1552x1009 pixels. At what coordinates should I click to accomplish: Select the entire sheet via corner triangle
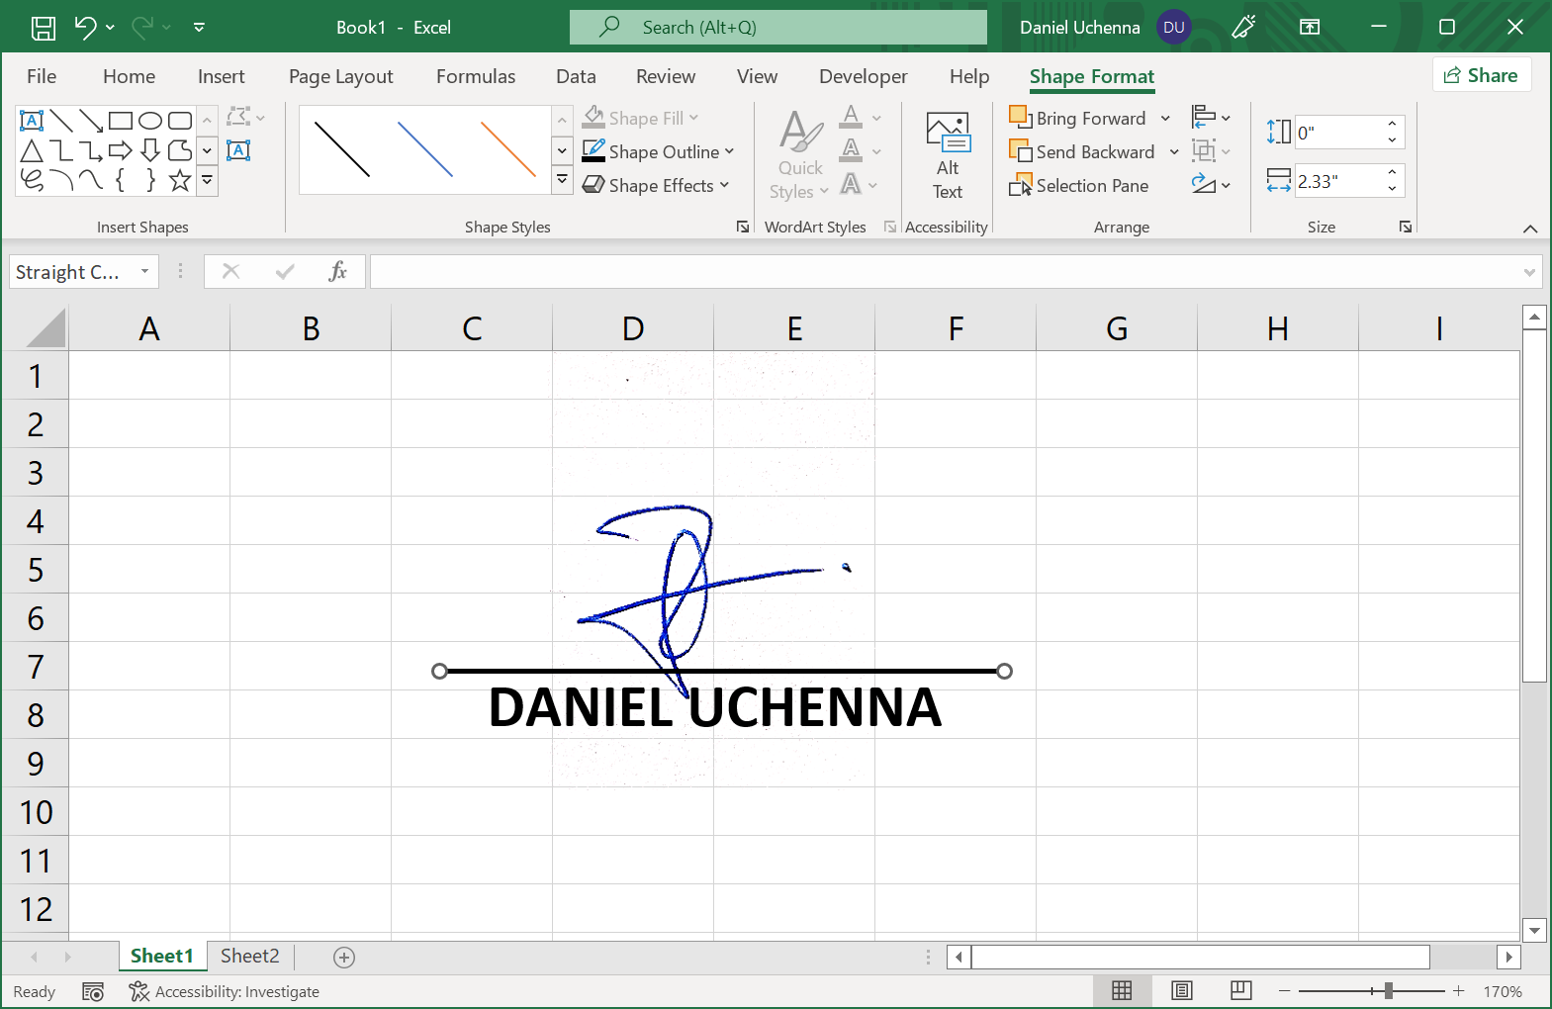pos(46,328)
